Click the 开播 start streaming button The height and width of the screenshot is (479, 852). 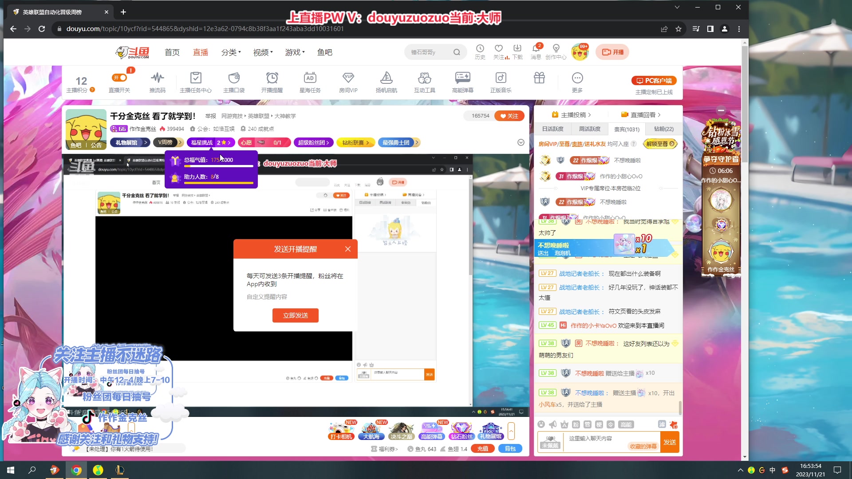612,52
